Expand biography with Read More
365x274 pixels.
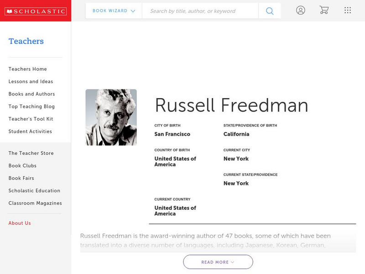pos(218,262)
